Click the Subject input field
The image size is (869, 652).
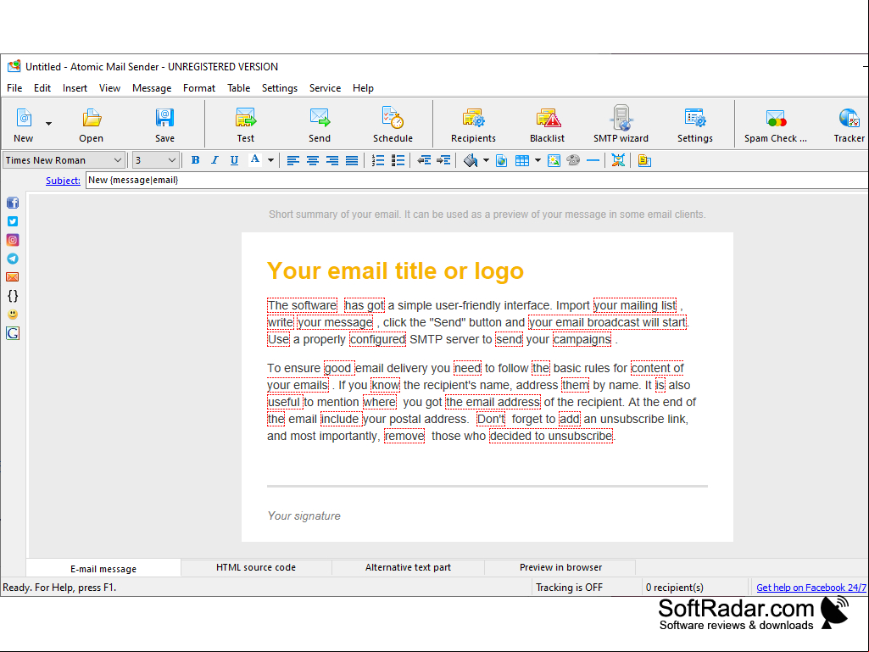coord(477,181)
